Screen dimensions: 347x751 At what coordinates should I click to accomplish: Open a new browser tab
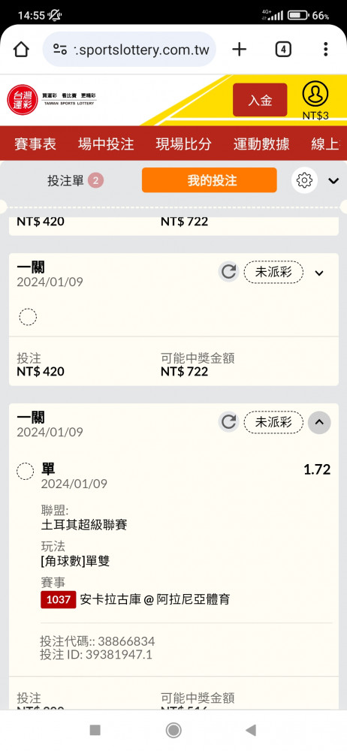point(239,50)
